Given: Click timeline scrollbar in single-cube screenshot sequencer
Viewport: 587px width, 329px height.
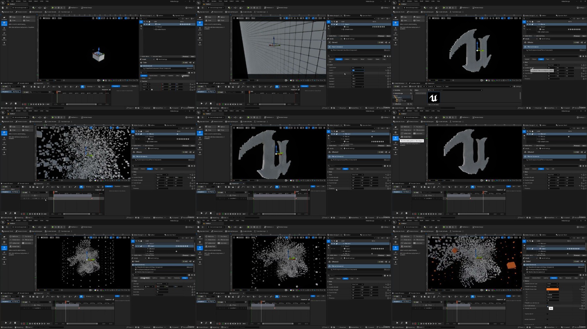Looking at the screenshot, I should [x=81, y=104].
